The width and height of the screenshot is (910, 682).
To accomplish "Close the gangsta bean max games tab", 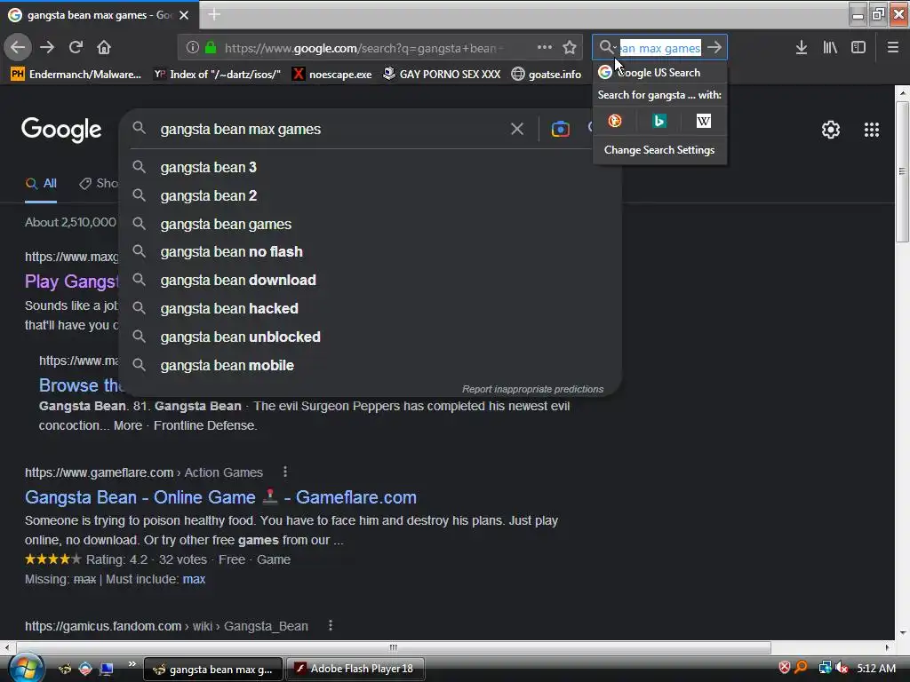I will 184,15.
